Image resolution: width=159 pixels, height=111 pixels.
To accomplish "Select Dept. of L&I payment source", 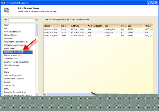I will coord(9,85).
